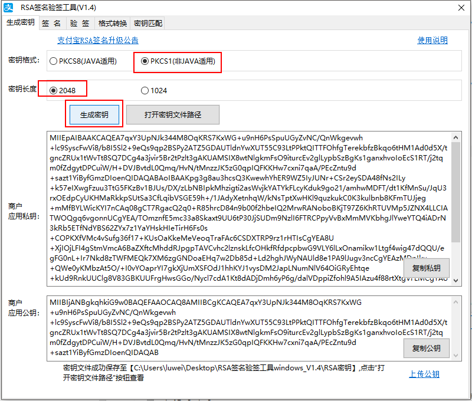Click the 密钥长度 label
This screenshot has width=472, height=401.
point(22,88)
